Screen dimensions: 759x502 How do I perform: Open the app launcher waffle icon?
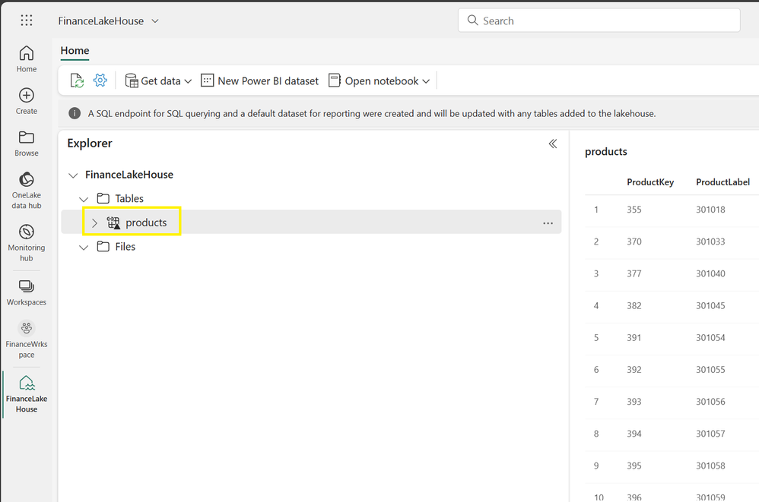27,21
